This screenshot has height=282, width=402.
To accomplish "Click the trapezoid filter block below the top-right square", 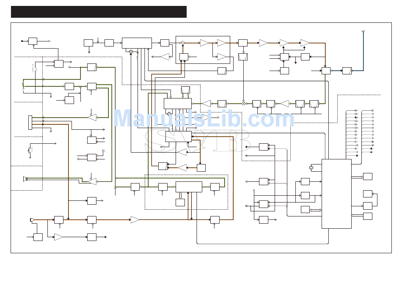I will (243, 57).
